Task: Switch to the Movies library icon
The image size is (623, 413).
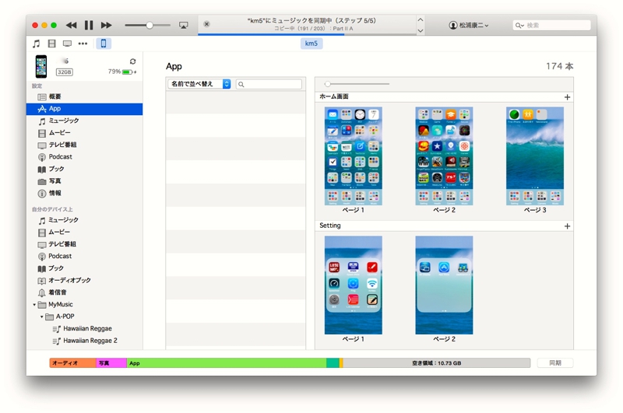Action: pyautogui.click(x=51, y=44)
